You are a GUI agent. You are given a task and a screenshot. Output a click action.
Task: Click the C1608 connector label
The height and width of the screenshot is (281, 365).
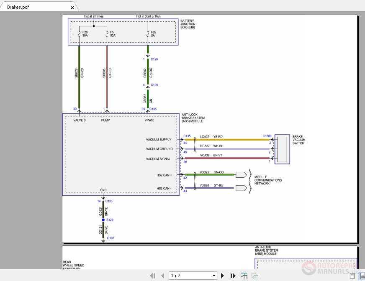tap(267, 136)
